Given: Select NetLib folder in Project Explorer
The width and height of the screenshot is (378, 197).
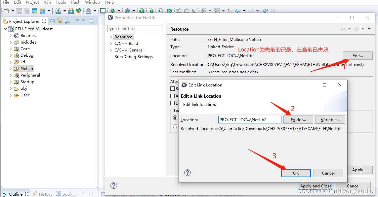Looking at the screenshot, I should pyautogui.click(x=26, y=69).
